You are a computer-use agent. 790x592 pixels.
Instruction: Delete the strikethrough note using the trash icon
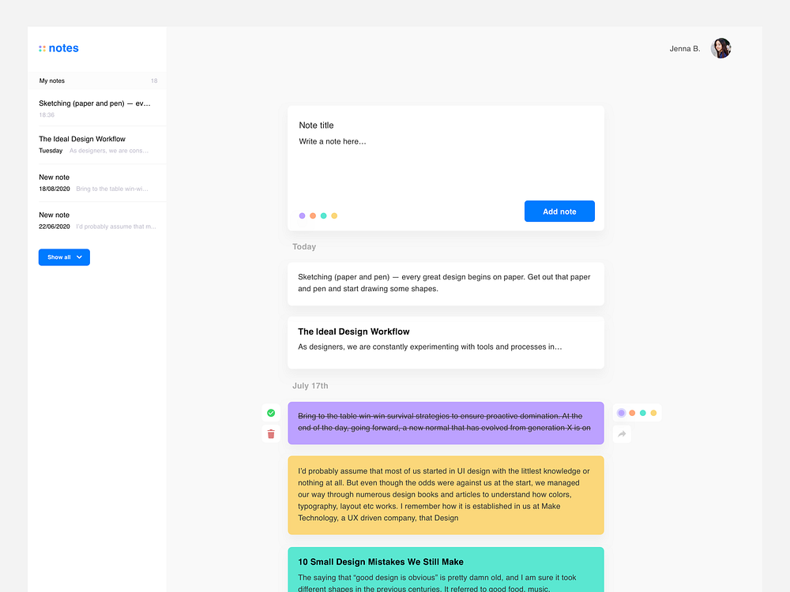point(271,434)
